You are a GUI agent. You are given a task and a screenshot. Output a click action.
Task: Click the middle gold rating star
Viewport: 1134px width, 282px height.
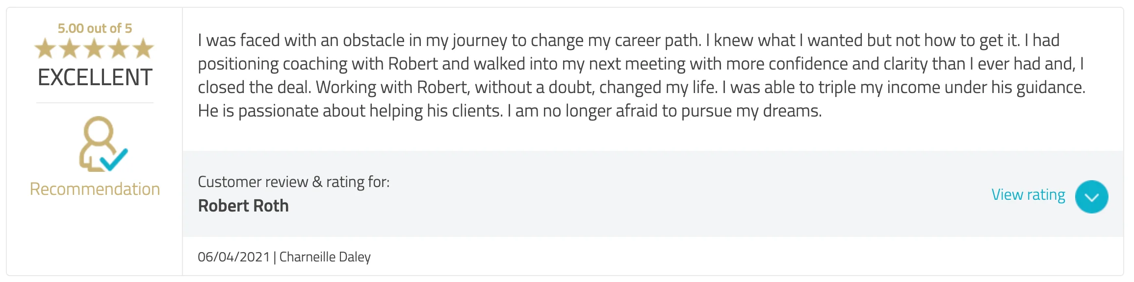point(94,49)
